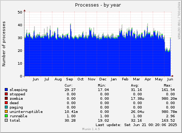
Task: Click the y-axis value 30
Action: 20,38
